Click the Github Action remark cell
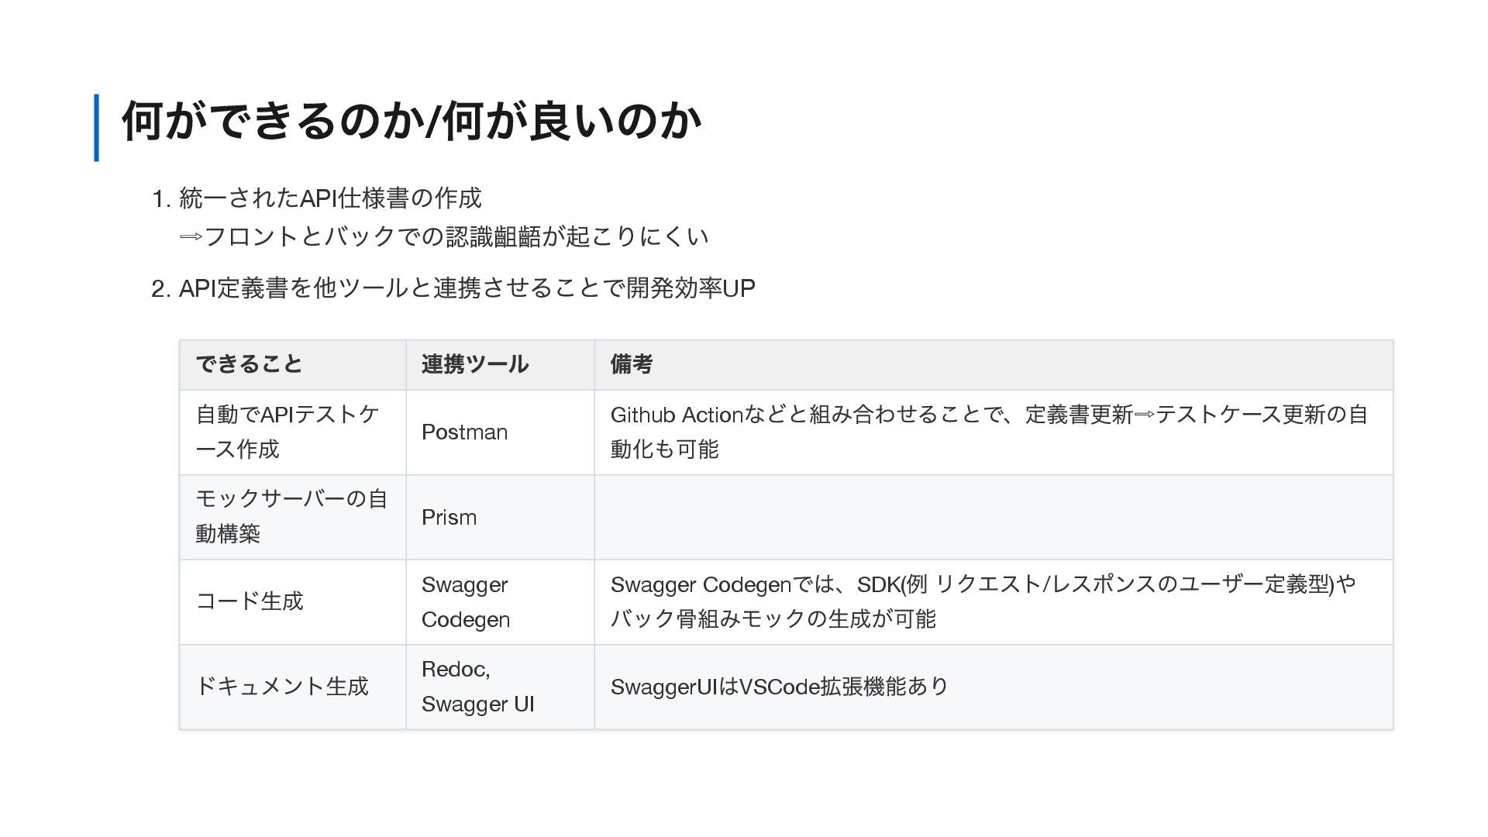The height and width of the screenshot is (837, 1488). click(989, 432)
